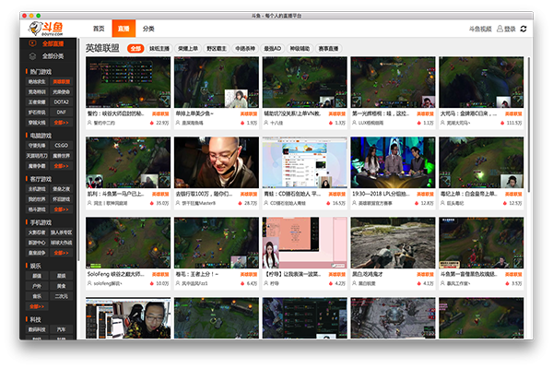Click flame popularity icon showing 111.5万
This screenshot has width=553, height=369.
(502, 123)
